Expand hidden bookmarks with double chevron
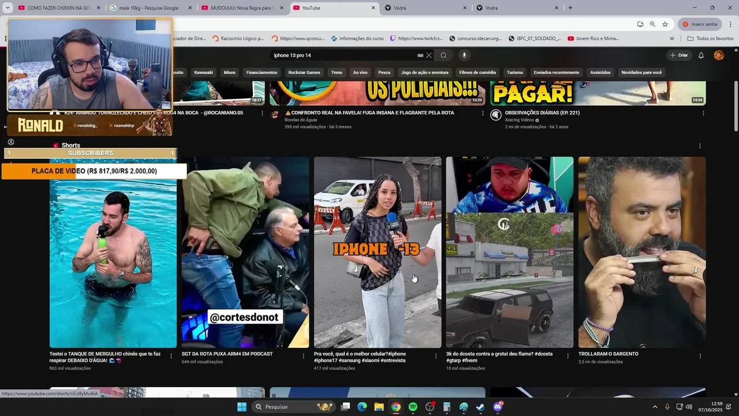The image size is (739, 416). tap(671, 39)
